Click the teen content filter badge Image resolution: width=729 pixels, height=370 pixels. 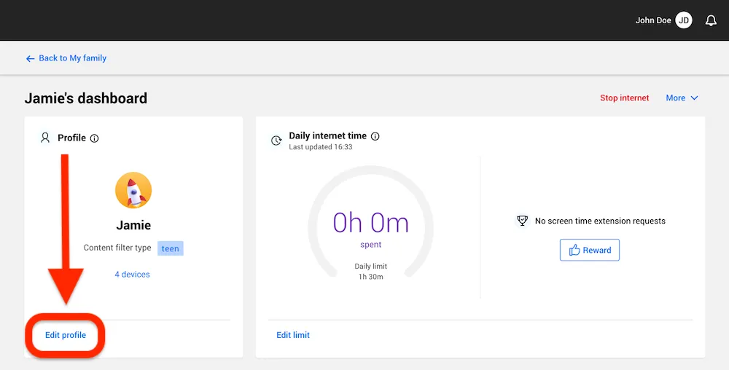(171, 248)
